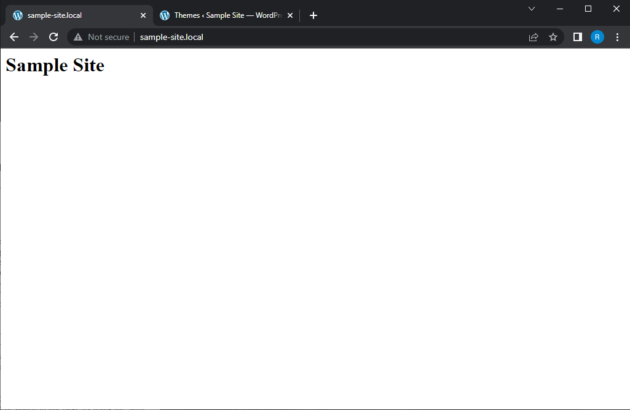Bookmark this tab with the star icon

click(x=553, y=37)
